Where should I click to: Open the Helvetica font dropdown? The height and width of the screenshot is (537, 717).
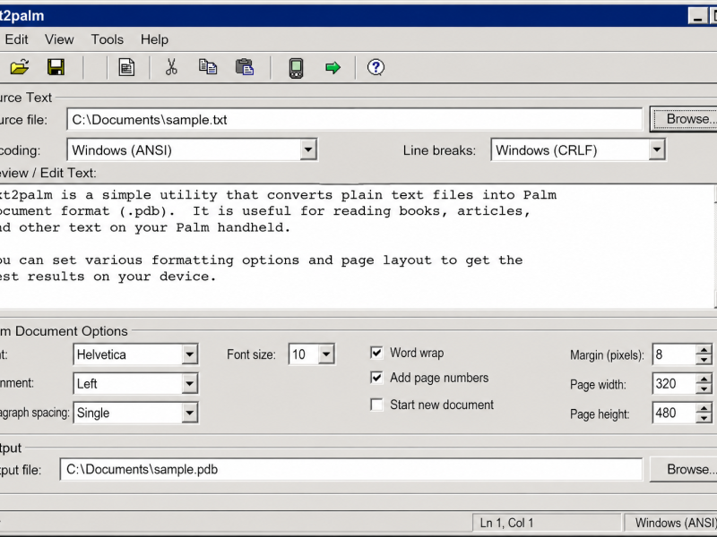189,354
